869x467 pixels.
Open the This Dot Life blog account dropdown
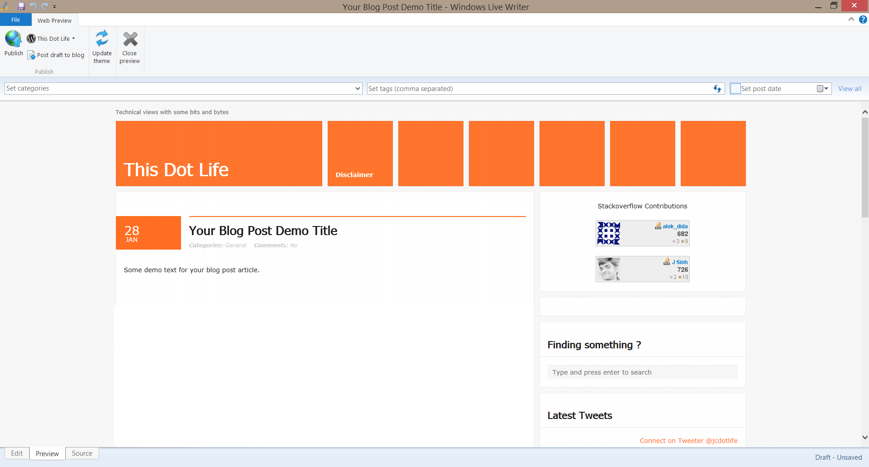51,39
